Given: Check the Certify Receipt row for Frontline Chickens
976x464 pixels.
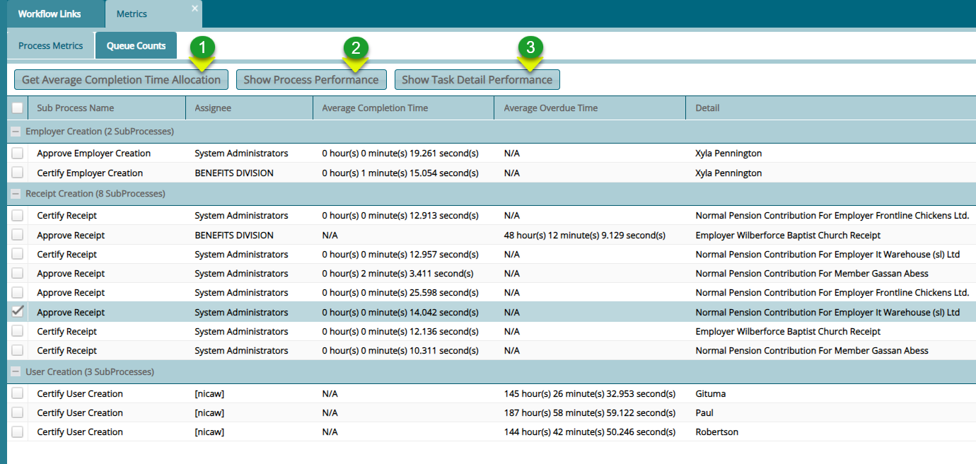Looking at the screenshot, I should point(17,215).
